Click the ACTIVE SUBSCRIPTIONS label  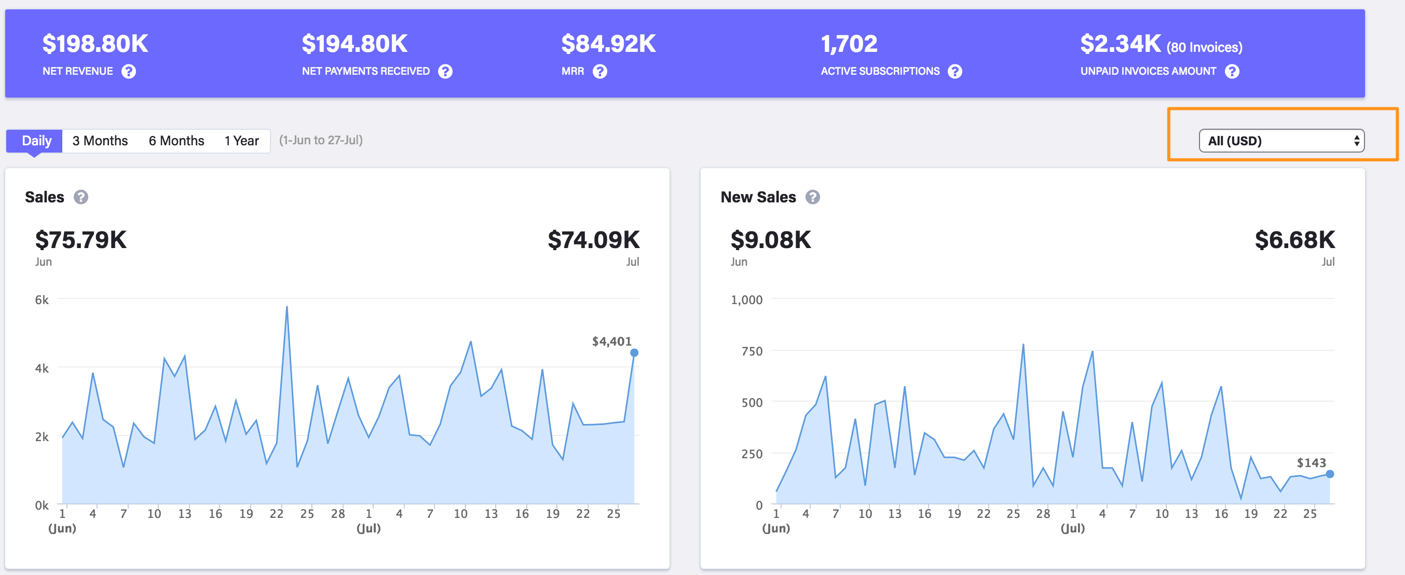pos(880,72)
